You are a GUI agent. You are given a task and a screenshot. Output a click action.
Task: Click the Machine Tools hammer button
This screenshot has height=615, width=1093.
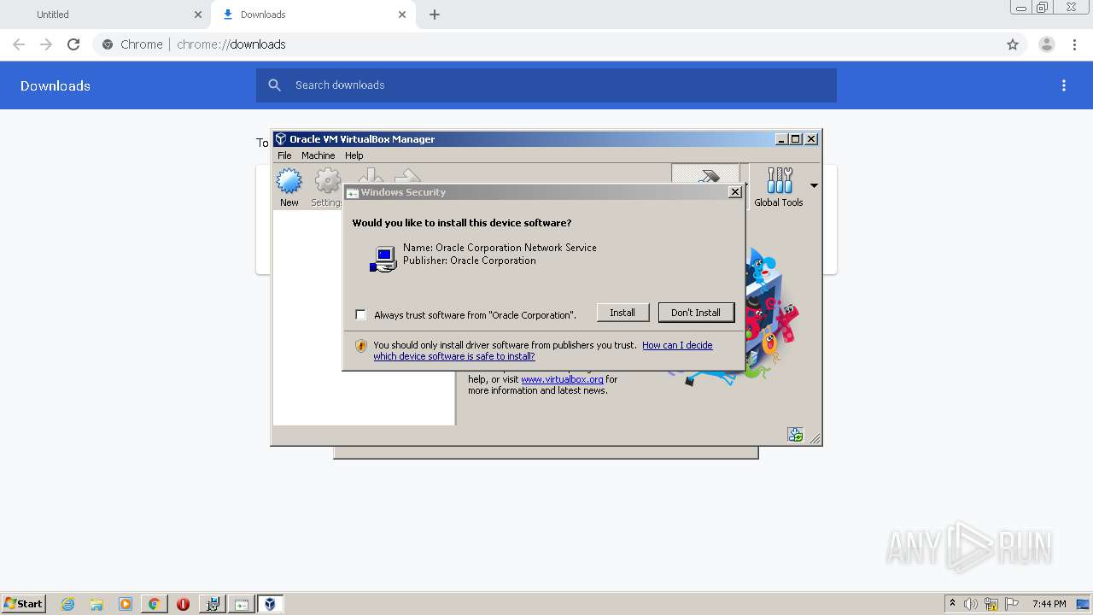[705, 175]
